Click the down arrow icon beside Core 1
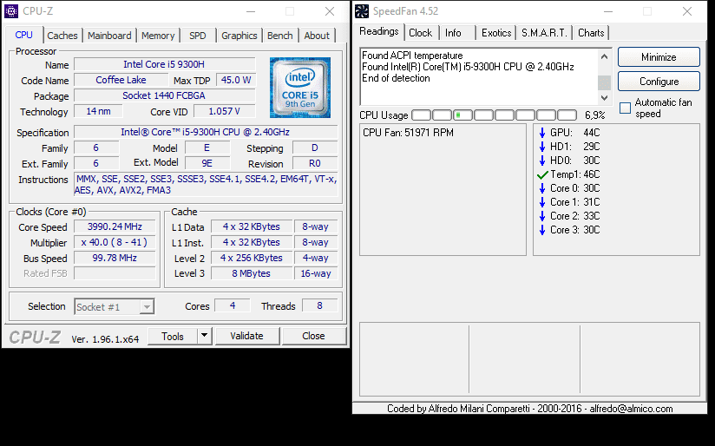715x446 pixels. [542, 202]
